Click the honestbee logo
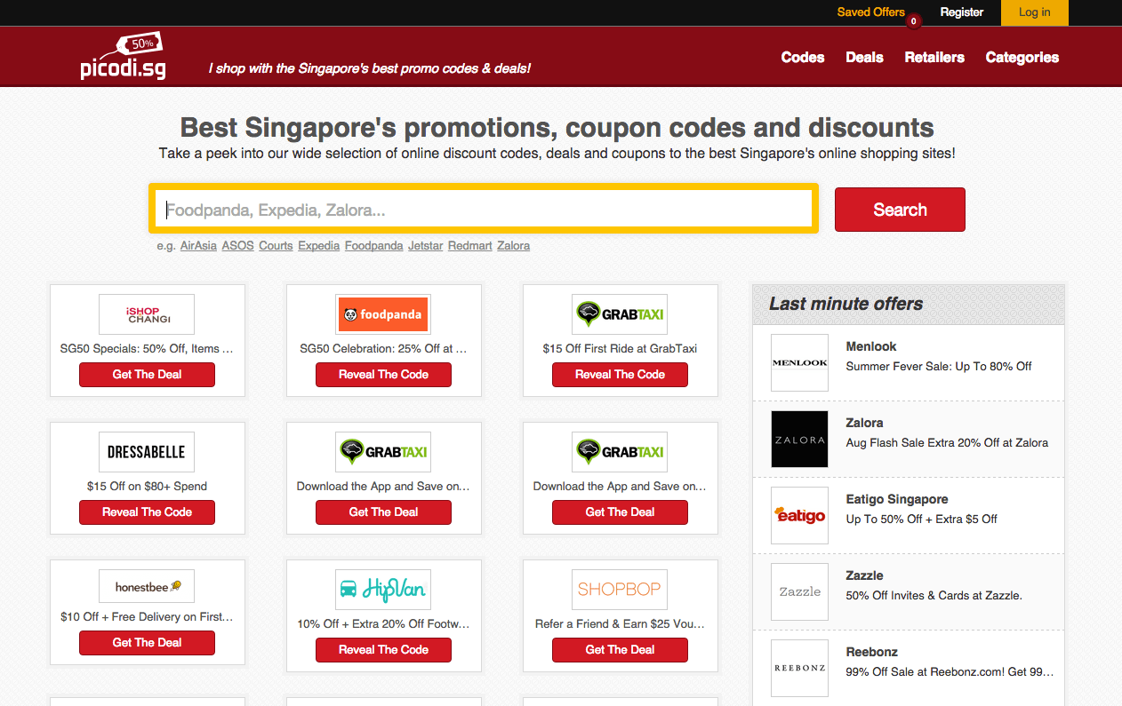Screen dimensions: 1122x706 pos(147,586)
